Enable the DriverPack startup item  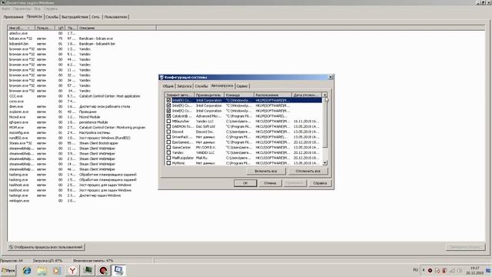pyautogui.click(x=168, y=137)
